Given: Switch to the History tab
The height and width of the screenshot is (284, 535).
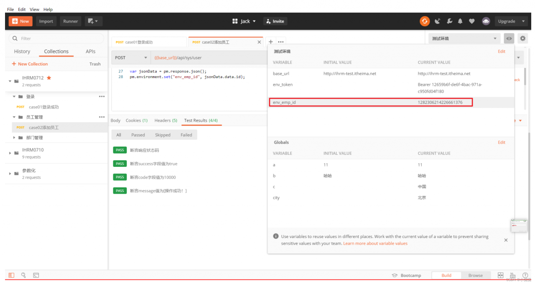Looking at the screenshot, I should [x=22, y=51].
